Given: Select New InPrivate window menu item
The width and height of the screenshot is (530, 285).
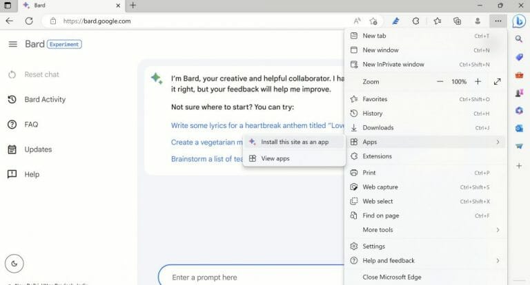Looking at the screenshot, I should pyautogui.click(x=426, y=65).
